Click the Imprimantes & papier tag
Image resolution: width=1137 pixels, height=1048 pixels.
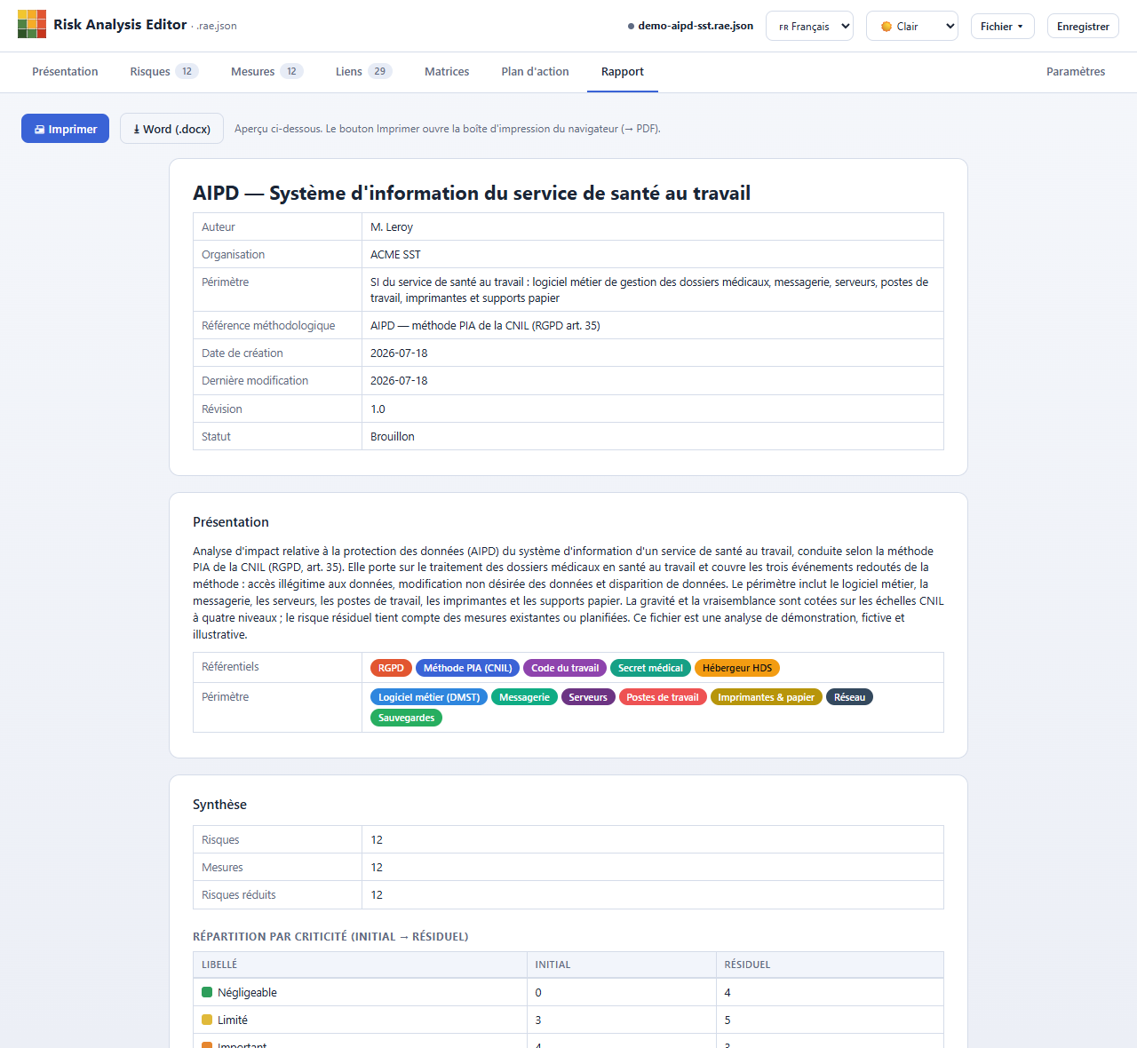766,697
